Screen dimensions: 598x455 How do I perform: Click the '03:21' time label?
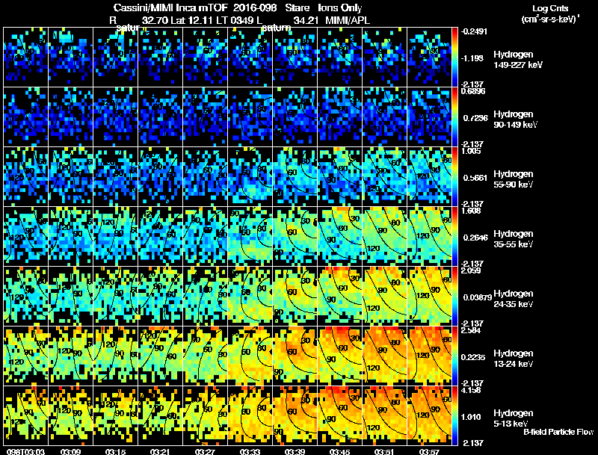(x=160, y=452)
